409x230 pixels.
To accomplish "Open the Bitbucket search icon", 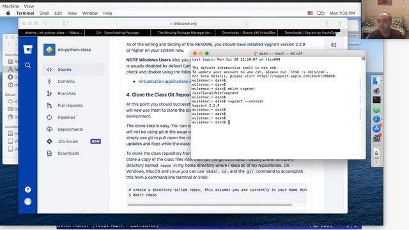I will [x=27, y=65].
